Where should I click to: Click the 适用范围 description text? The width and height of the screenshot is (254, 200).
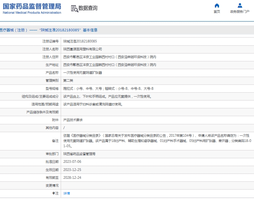[93, 104]
